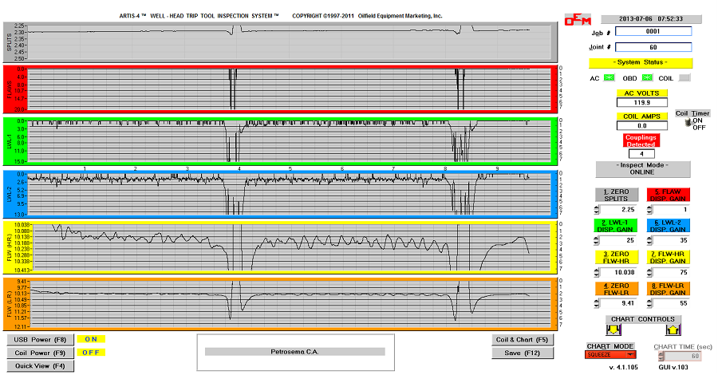Click the Chart Time 60 field

click(683, 356)
